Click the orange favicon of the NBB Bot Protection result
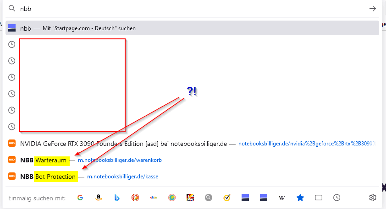This screenshot has height=209, width=386. tap(12, 177)
